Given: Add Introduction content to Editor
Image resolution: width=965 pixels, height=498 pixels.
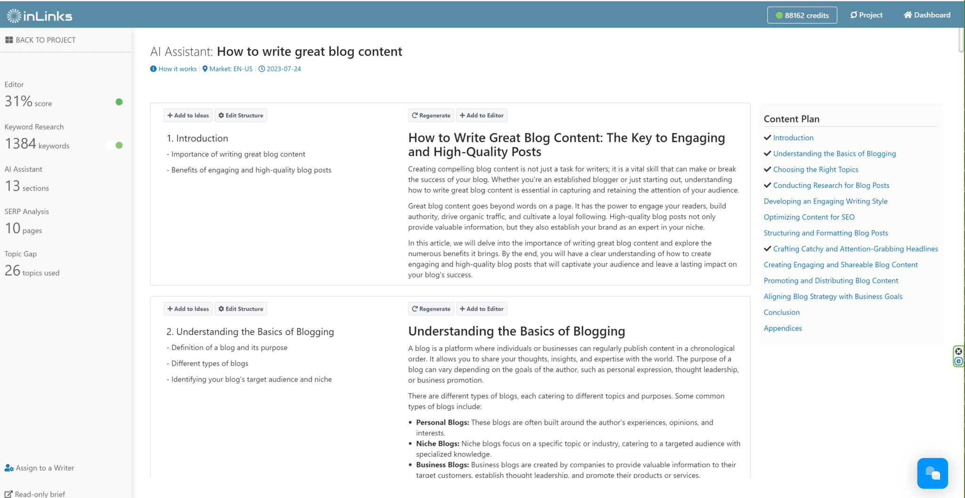Looking at the screenshot, I should (x=482, y=115).
